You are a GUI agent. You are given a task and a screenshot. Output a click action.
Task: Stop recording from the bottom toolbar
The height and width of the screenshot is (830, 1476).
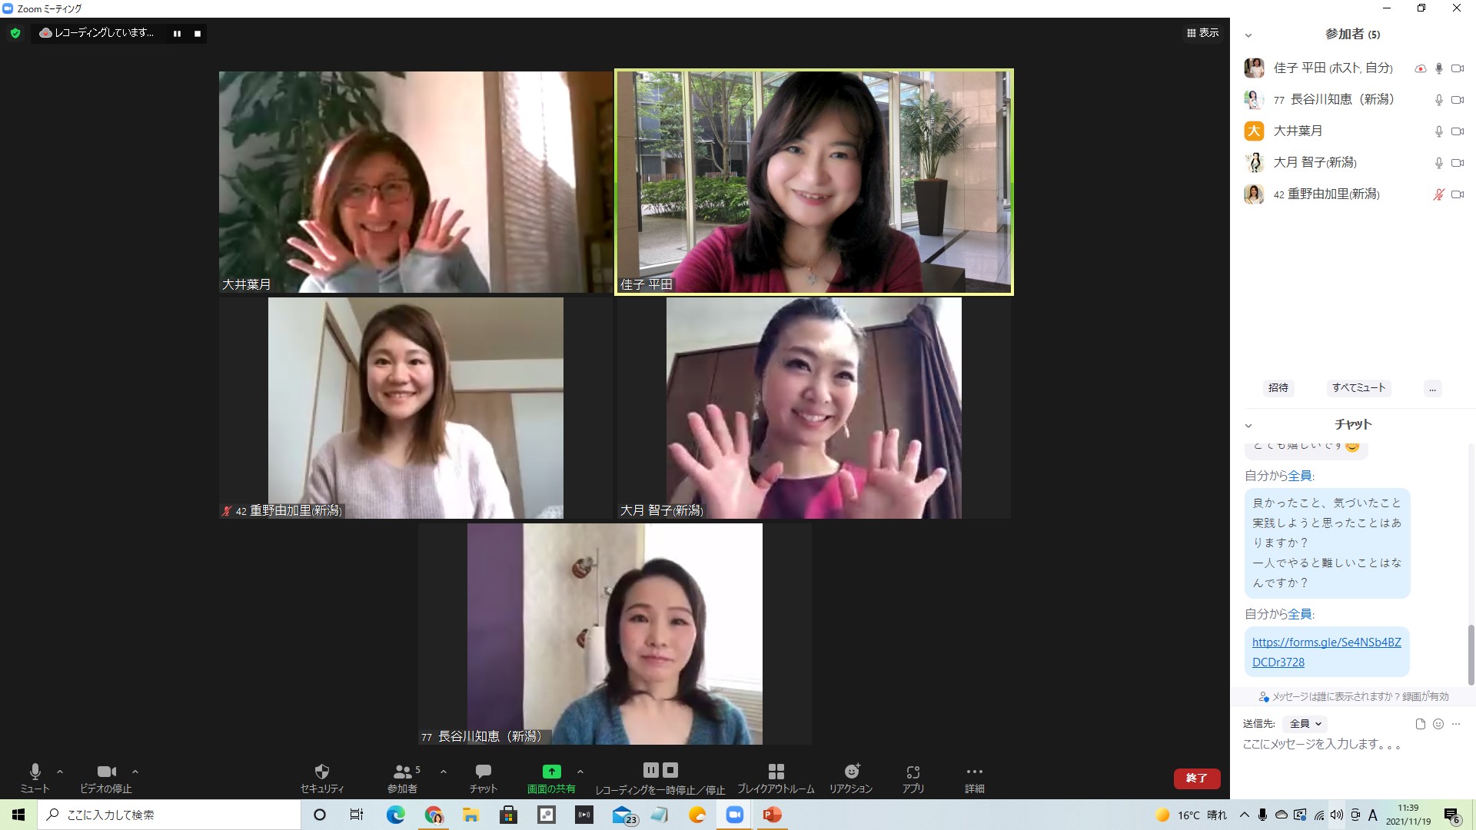point(670,770)
